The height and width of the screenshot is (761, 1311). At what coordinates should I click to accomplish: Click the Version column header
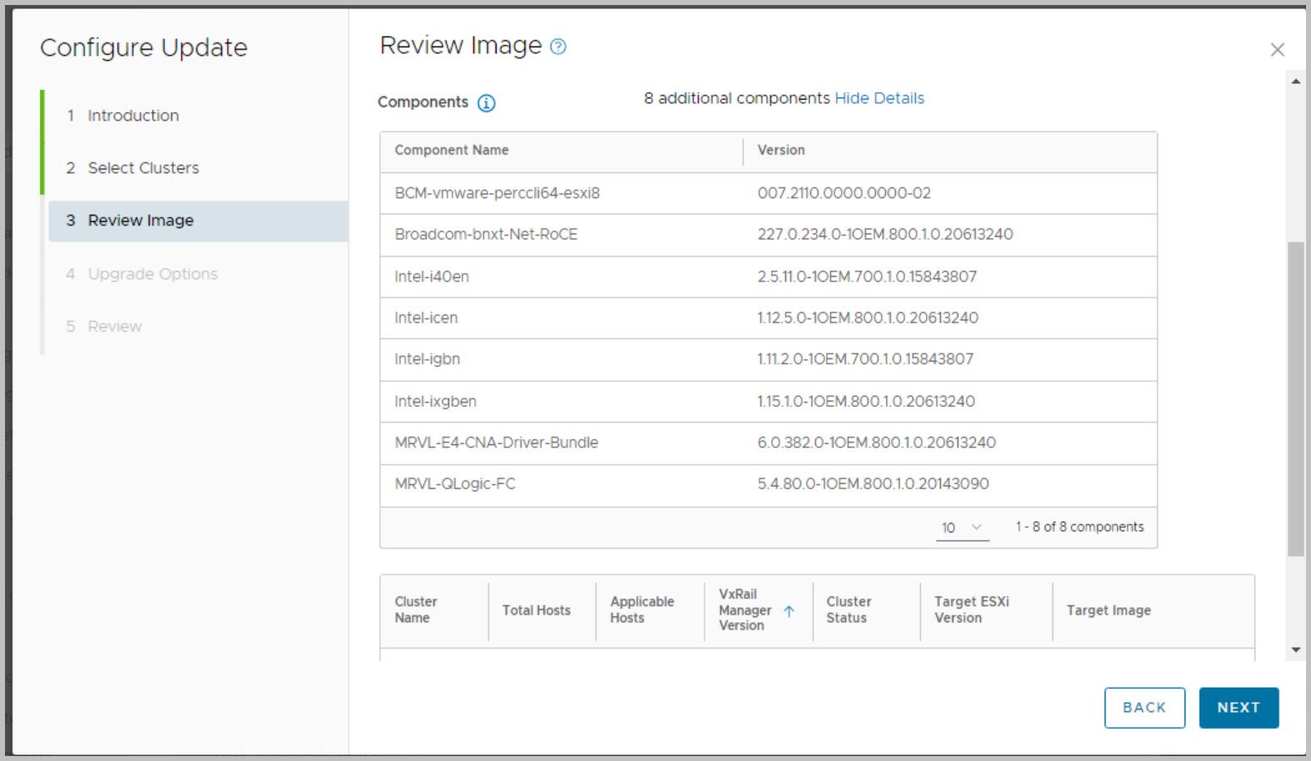[780, 151]
